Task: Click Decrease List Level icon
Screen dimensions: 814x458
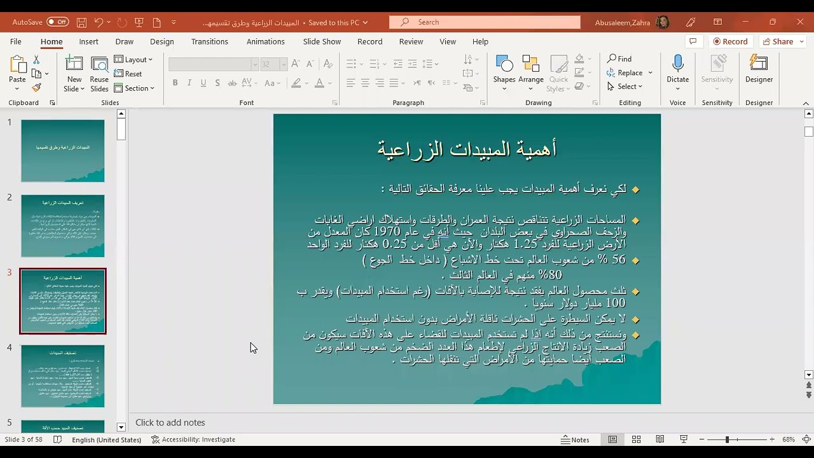Action: 398,64
